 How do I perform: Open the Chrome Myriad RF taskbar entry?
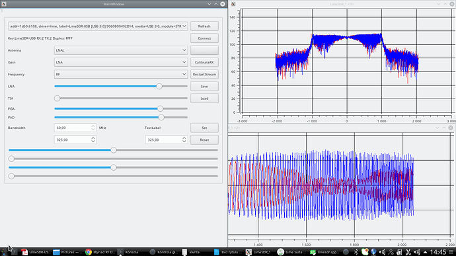click(100, 252)
